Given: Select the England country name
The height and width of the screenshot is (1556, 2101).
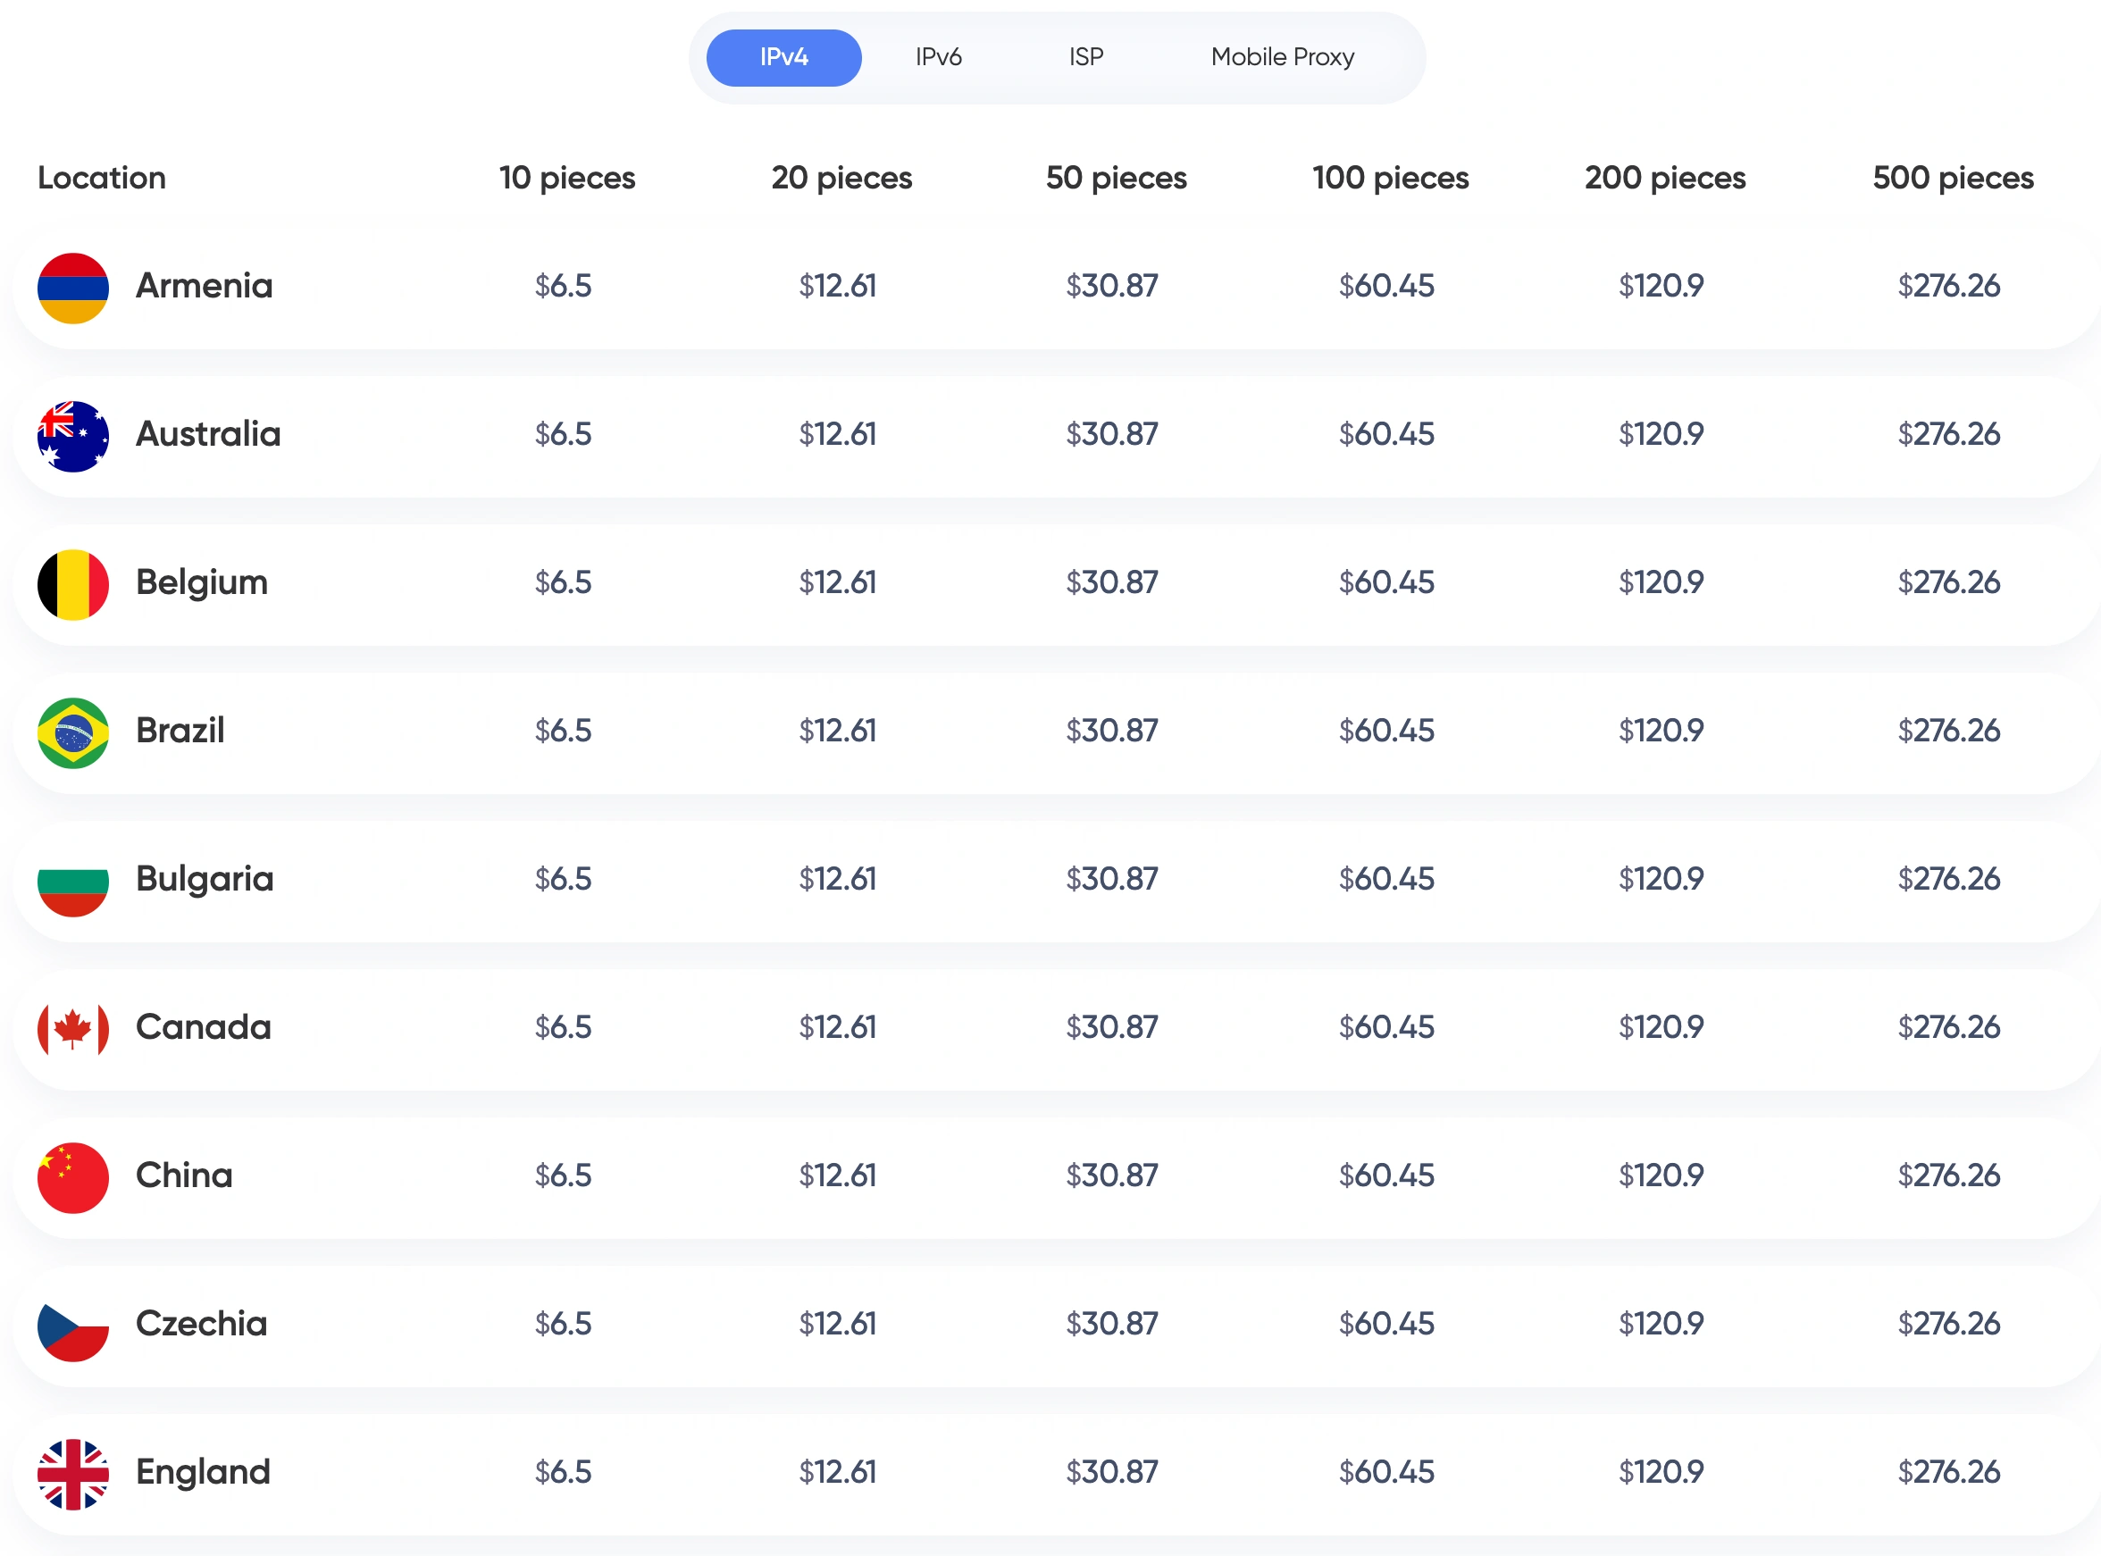Looking at the screenshot, I should tap(203, 1471).
